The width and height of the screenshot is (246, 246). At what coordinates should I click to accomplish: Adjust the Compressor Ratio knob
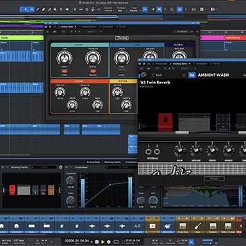[70, 201]
